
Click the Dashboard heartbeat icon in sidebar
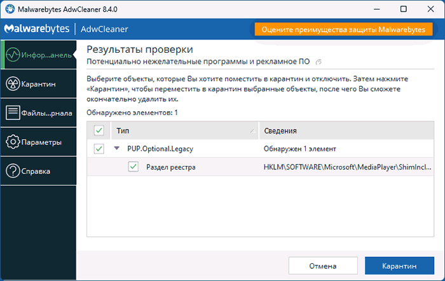click(x=13, y=55)
